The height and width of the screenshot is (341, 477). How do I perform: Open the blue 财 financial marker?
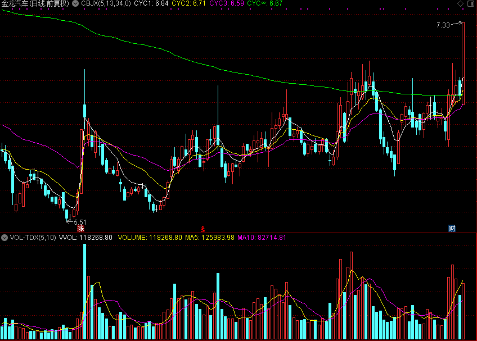click(452, 229)
